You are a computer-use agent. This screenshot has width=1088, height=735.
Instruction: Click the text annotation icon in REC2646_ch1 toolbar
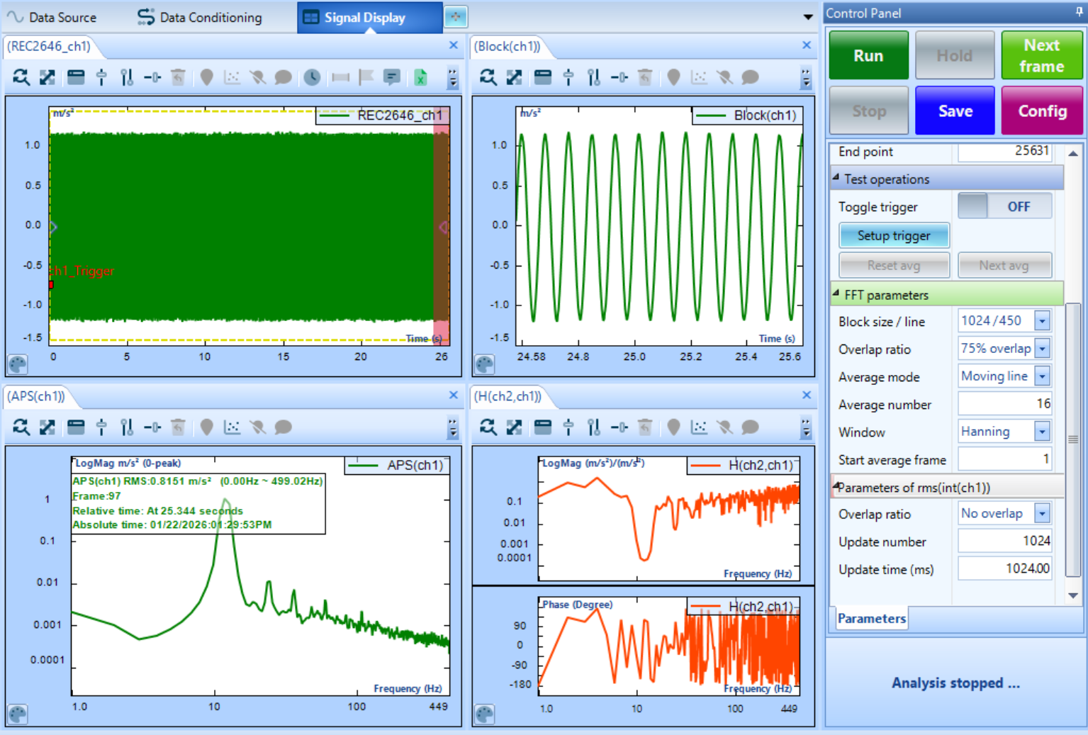tap(391, 77)
